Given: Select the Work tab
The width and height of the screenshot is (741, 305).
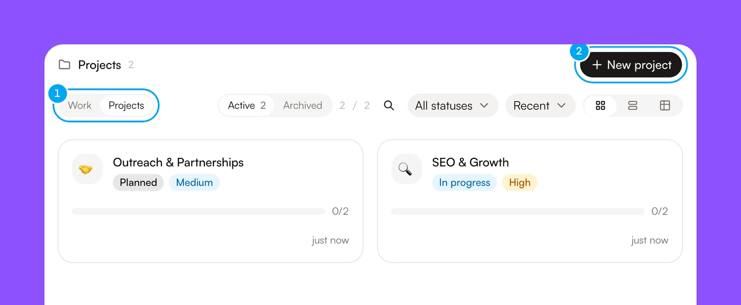Looking at the screenshot, I should [x=80, y=105].
